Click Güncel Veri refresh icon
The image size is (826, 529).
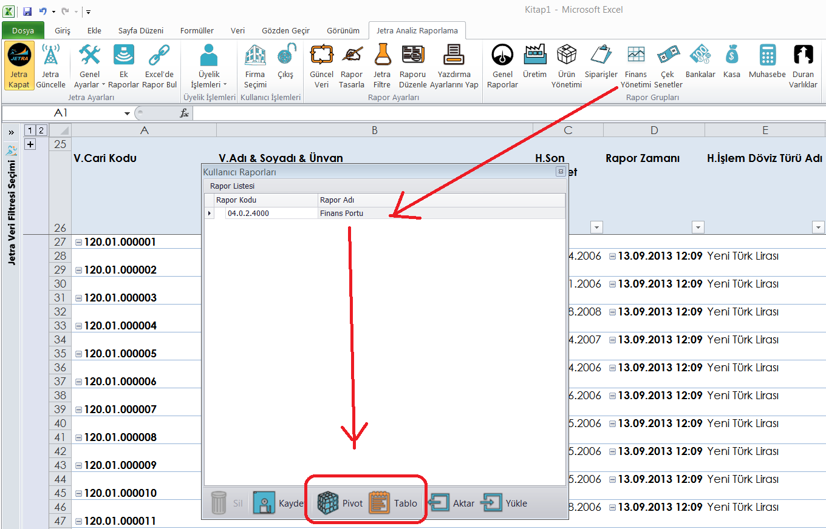pos(322,55)
